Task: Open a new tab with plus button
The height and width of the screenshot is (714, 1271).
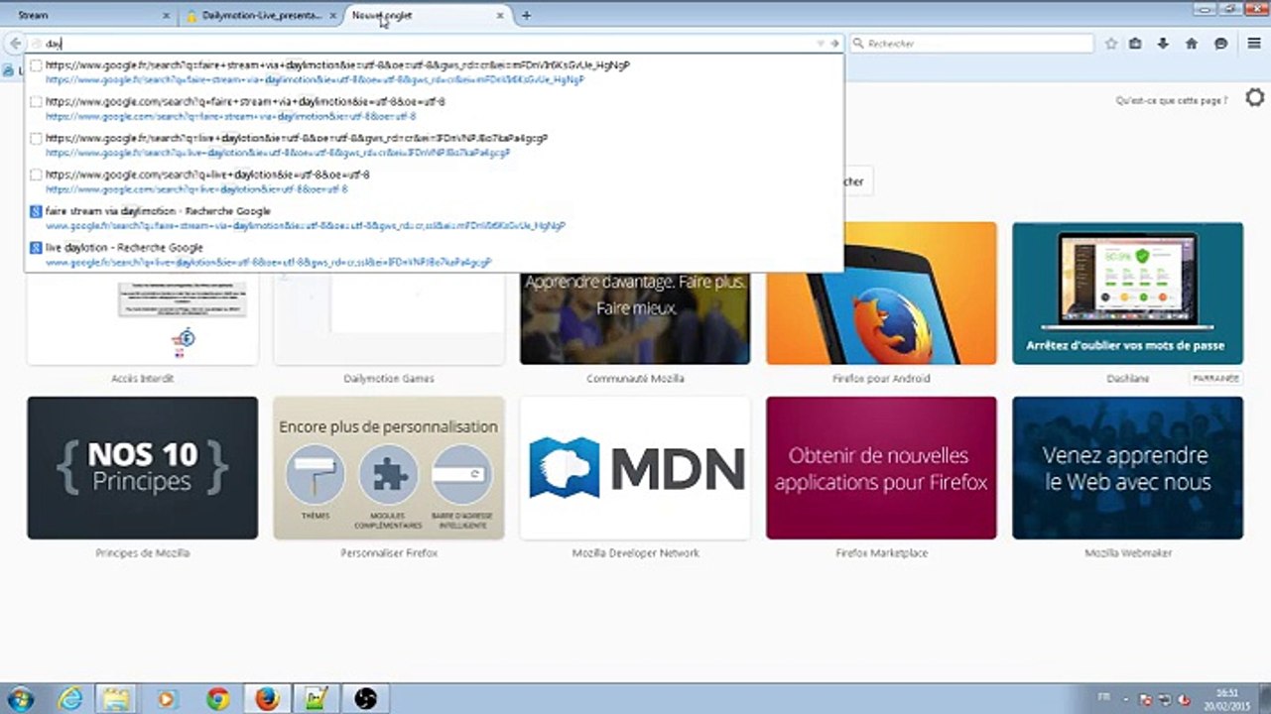Action: (x=526, y=16)
